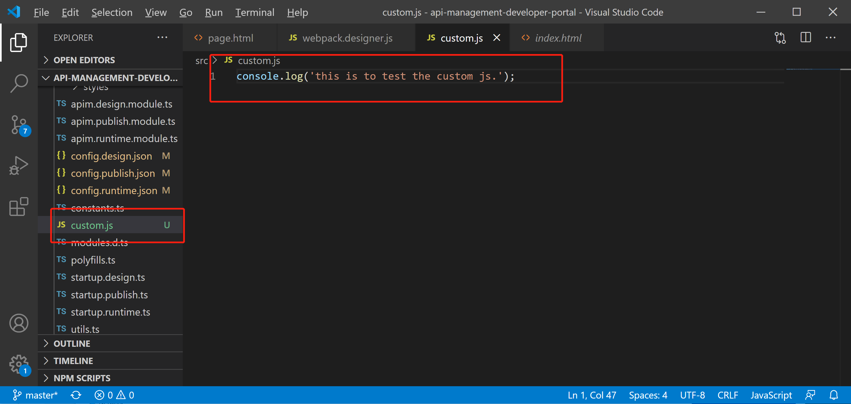Image resolution: width=851 pixels, height=404 pixels.
Task: Split the editor using the split icon
Action: click(805, 38)
